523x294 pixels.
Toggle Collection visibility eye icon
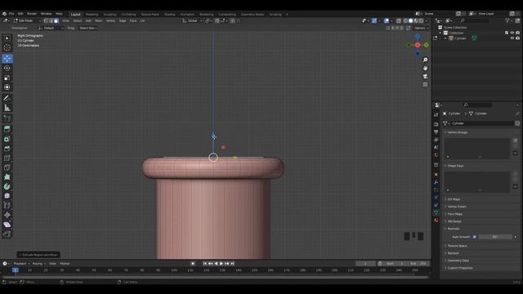(x=512, y=33)
